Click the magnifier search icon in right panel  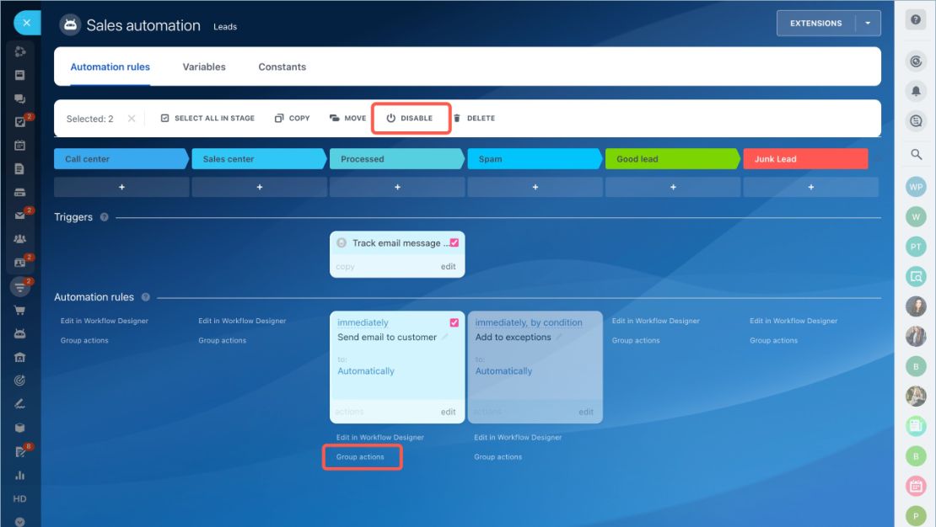pyautogui.click(x=916, y=155)
